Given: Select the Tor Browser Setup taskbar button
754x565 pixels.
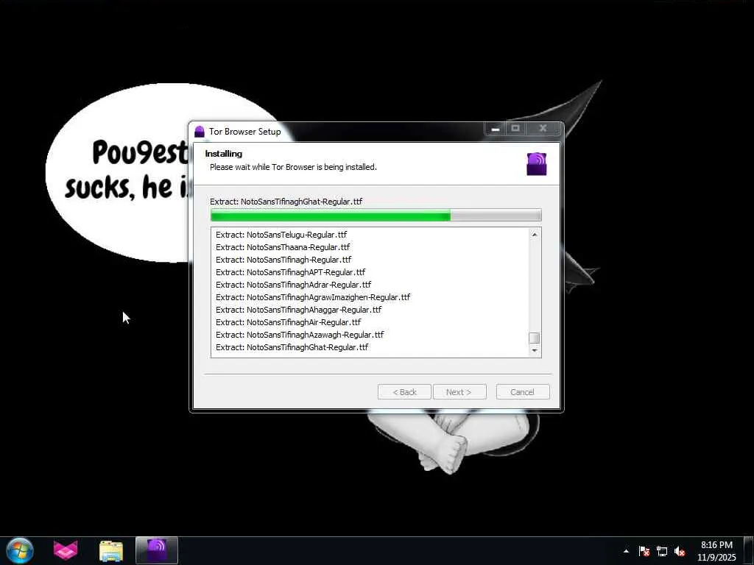Looking at the screenshot, I should pyautogui.click(x=157, y=550).
